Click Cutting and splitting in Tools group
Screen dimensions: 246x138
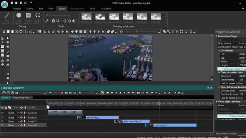click(x=58, y=15)
